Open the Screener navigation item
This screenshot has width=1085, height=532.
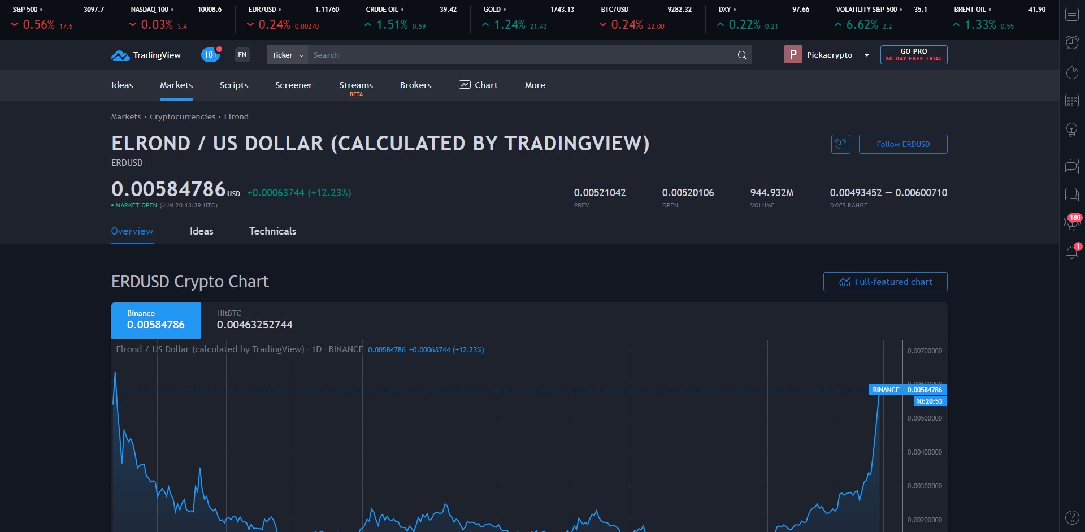(293, 85)
